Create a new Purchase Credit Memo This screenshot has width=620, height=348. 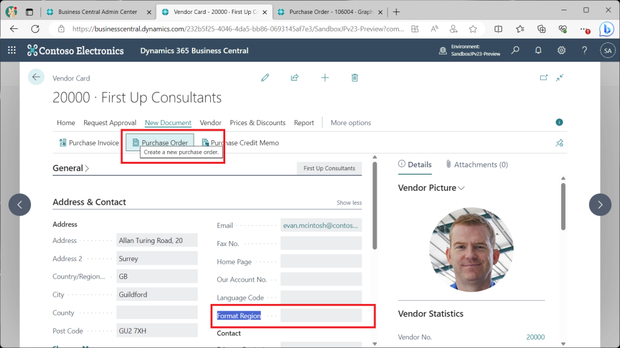point(240,143)
